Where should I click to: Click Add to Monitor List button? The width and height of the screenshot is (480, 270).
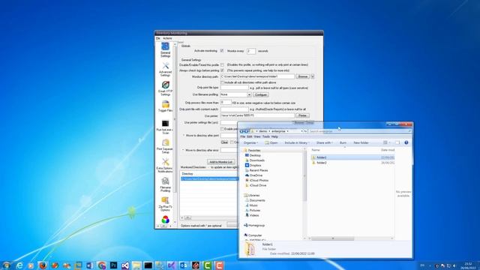tap(220, 162)
